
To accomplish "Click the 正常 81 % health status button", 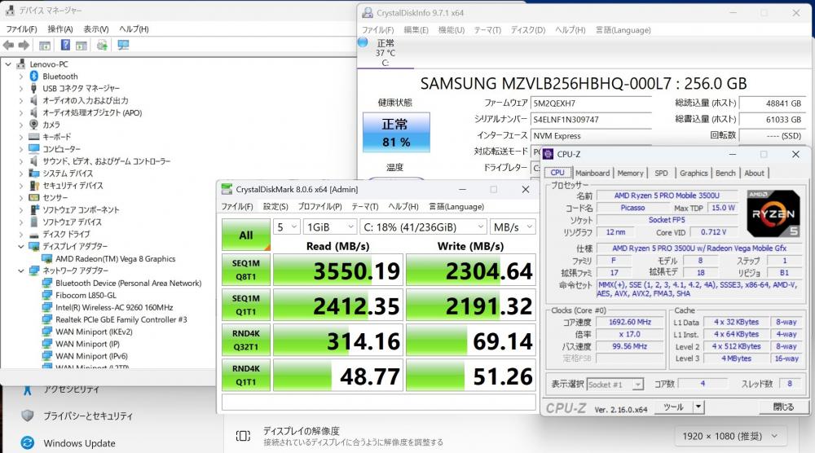I will tap(396, 133).
